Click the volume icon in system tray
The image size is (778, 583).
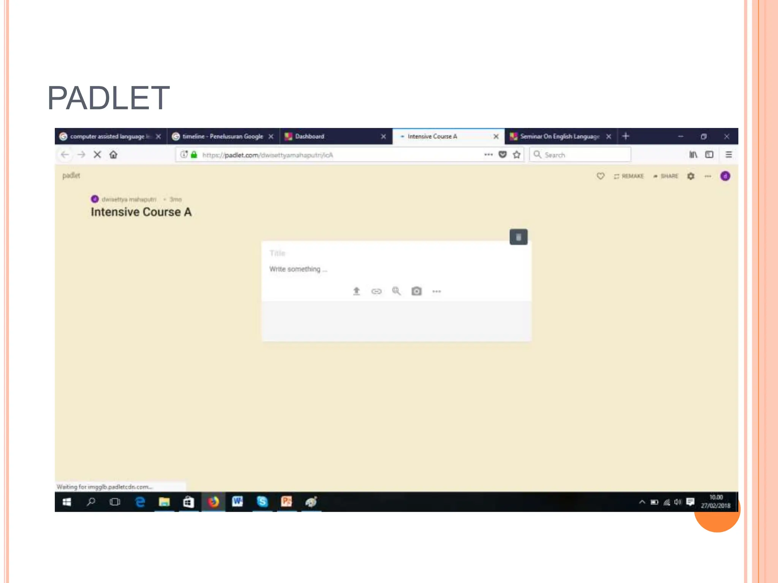[678, 502]
